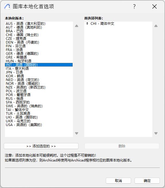This screenshot has height=188, width=165.
Task: Click the Archicad logo in title bar
Action: tap(7, 6)
